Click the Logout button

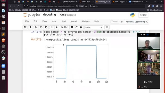pos(143,15)
